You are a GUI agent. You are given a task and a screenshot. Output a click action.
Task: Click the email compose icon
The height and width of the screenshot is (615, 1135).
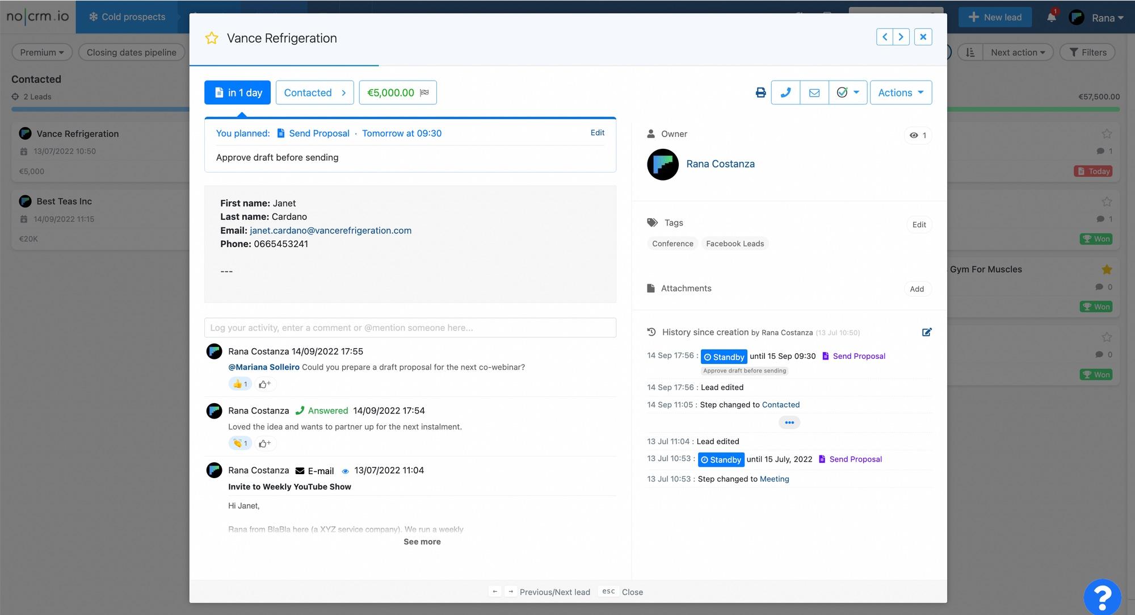pyautogui.click(x=814, y=91)
